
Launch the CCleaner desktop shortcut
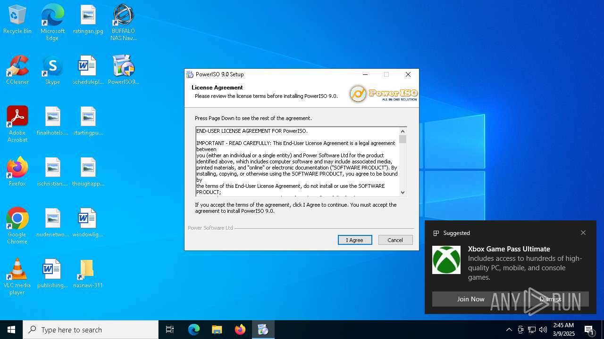coord(17,71)
